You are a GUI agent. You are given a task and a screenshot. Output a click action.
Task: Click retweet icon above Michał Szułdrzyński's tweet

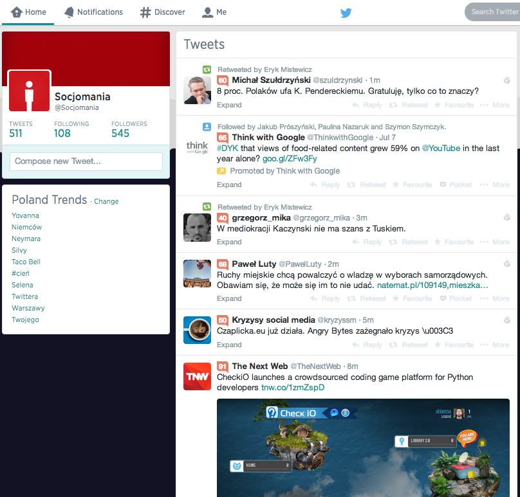tap(207, 69)
